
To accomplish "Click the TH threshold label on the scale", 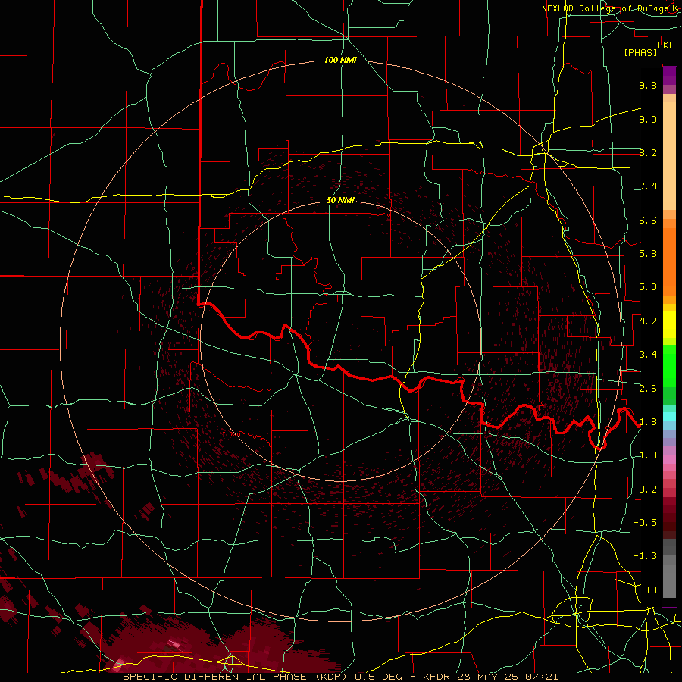I will tap(651, 590).
